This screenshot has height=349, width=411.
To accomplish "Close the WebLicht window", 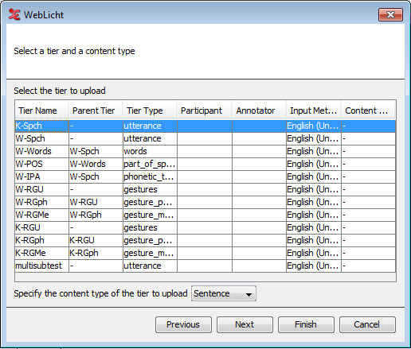I will (x=390, y=14).
